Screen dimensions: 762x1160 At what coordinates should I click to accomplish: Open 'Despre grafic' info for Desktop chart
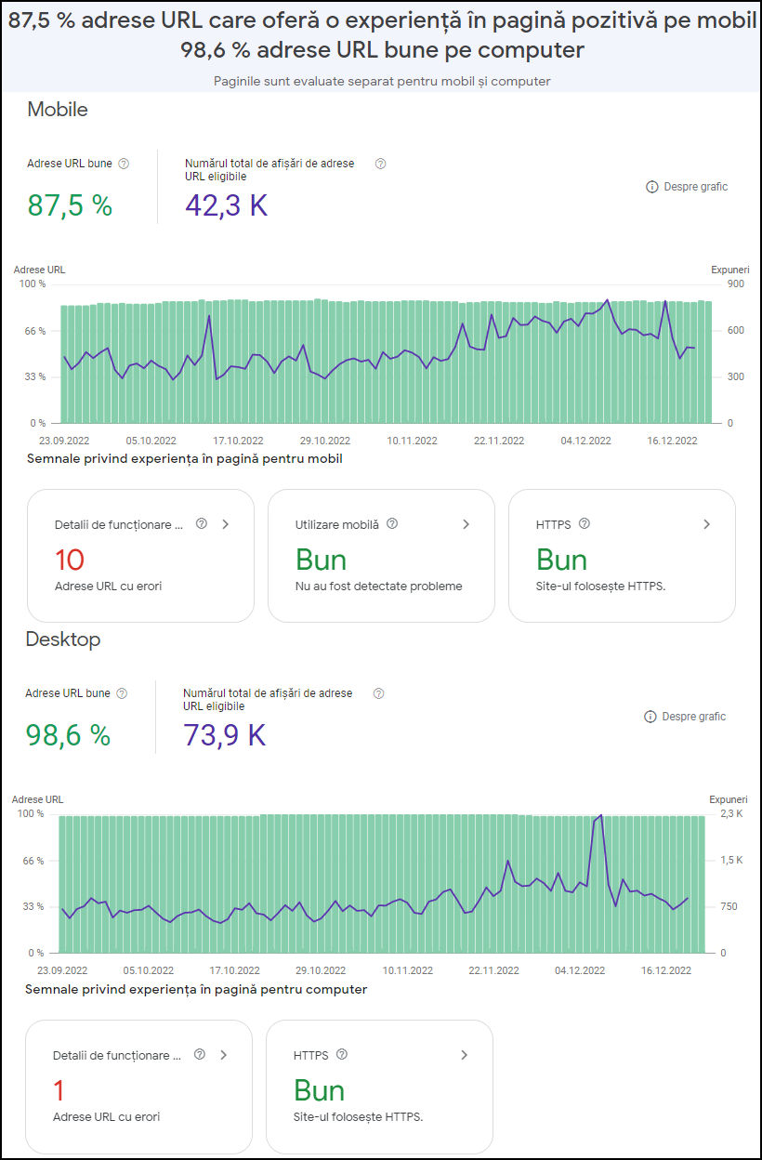point(685,717)
